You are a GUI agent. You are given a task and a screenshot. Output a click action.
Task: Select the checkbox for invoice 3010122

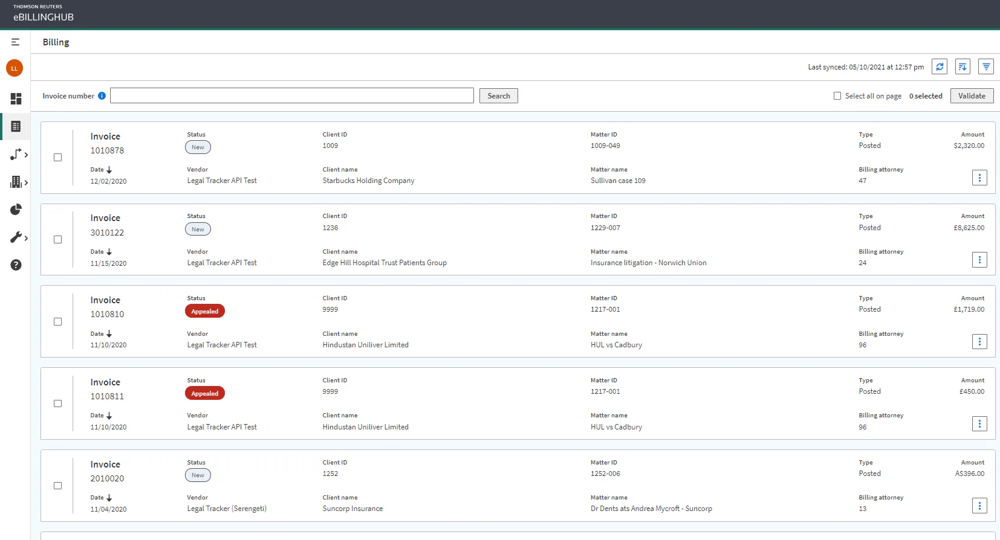pos(58,240)
